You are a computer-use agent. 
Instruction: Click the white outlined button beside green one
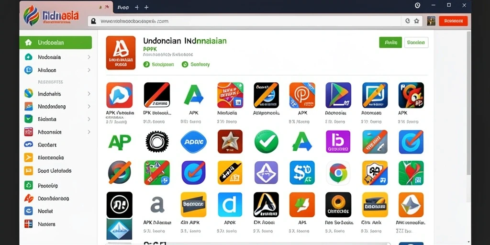(x=416, y=42)
